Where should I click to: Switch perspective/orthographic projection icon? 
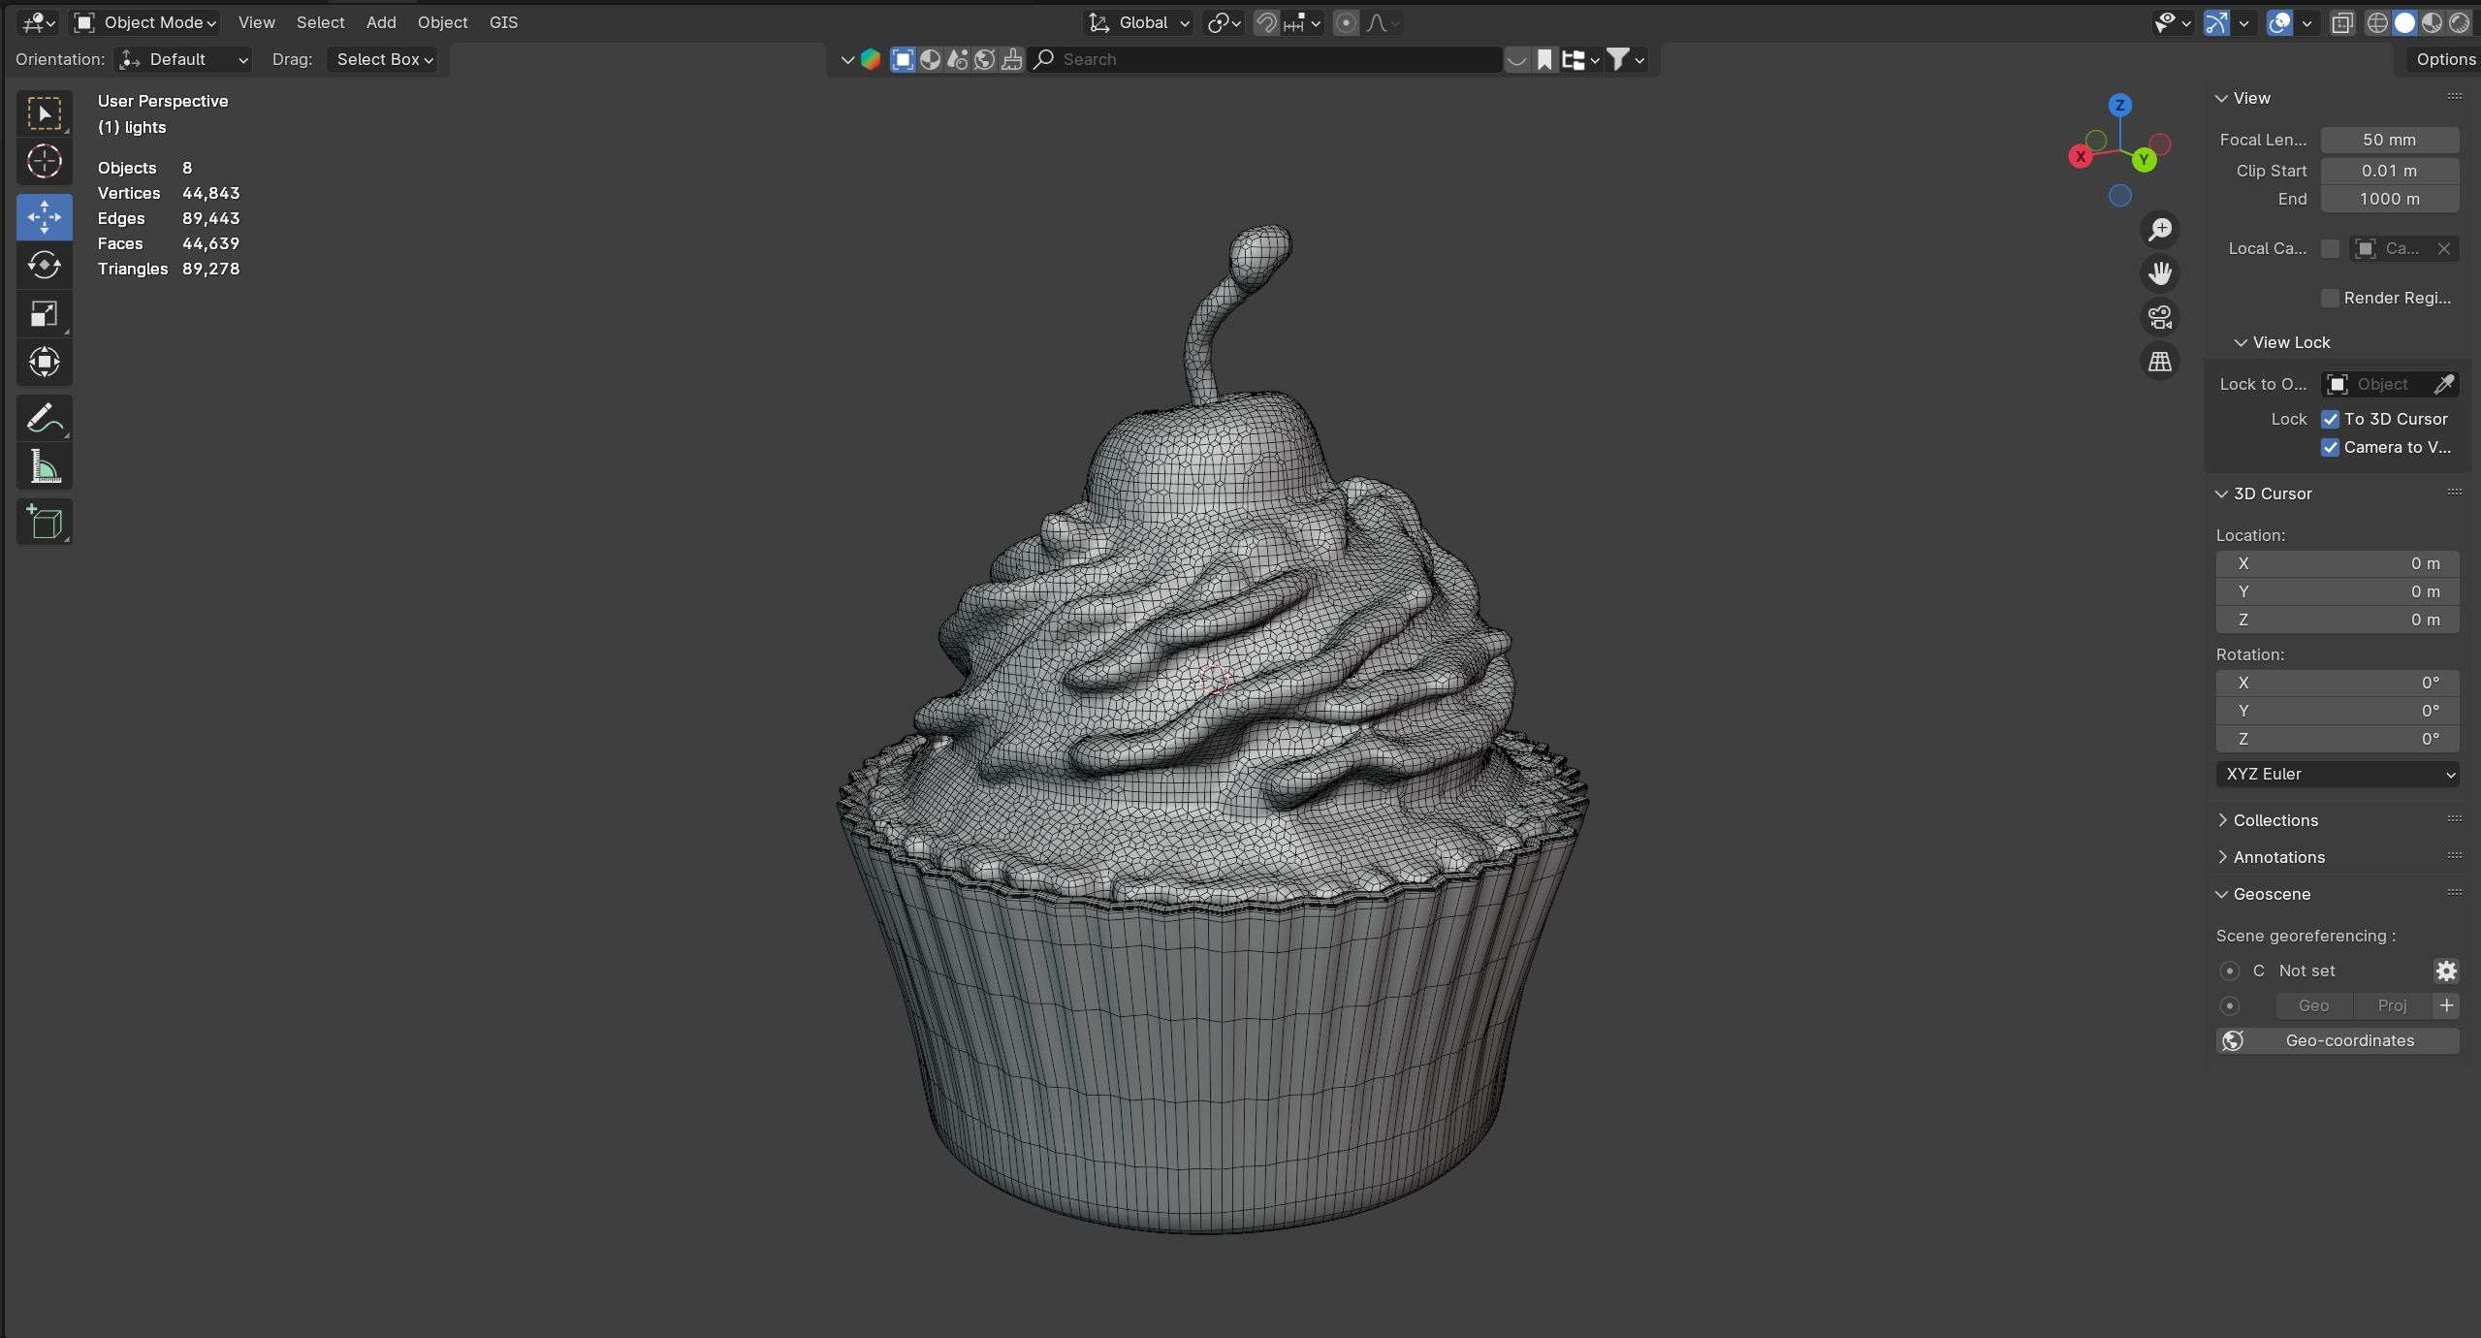(2159, 362)
